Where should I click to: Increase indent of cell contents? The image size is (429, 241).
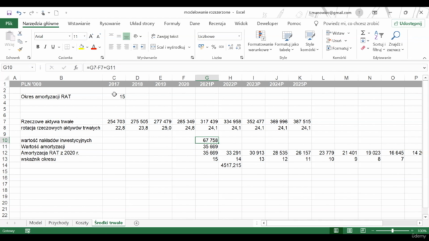pyautogui.click(x=143, y=47)
